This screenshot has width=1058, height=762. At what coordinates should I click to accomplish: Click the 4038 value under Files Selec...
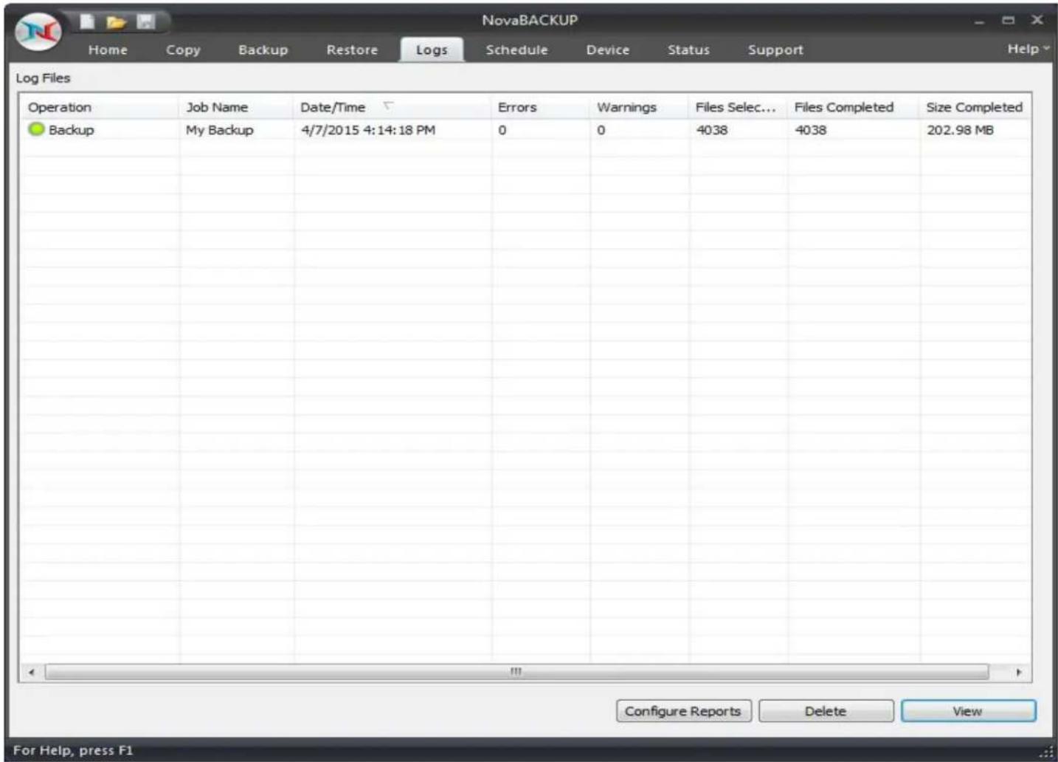[712, 130]
